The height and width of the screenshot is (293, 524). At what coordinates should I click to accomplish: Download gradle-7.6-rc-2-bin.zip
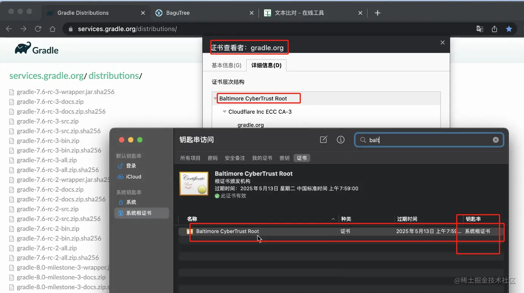48,229
